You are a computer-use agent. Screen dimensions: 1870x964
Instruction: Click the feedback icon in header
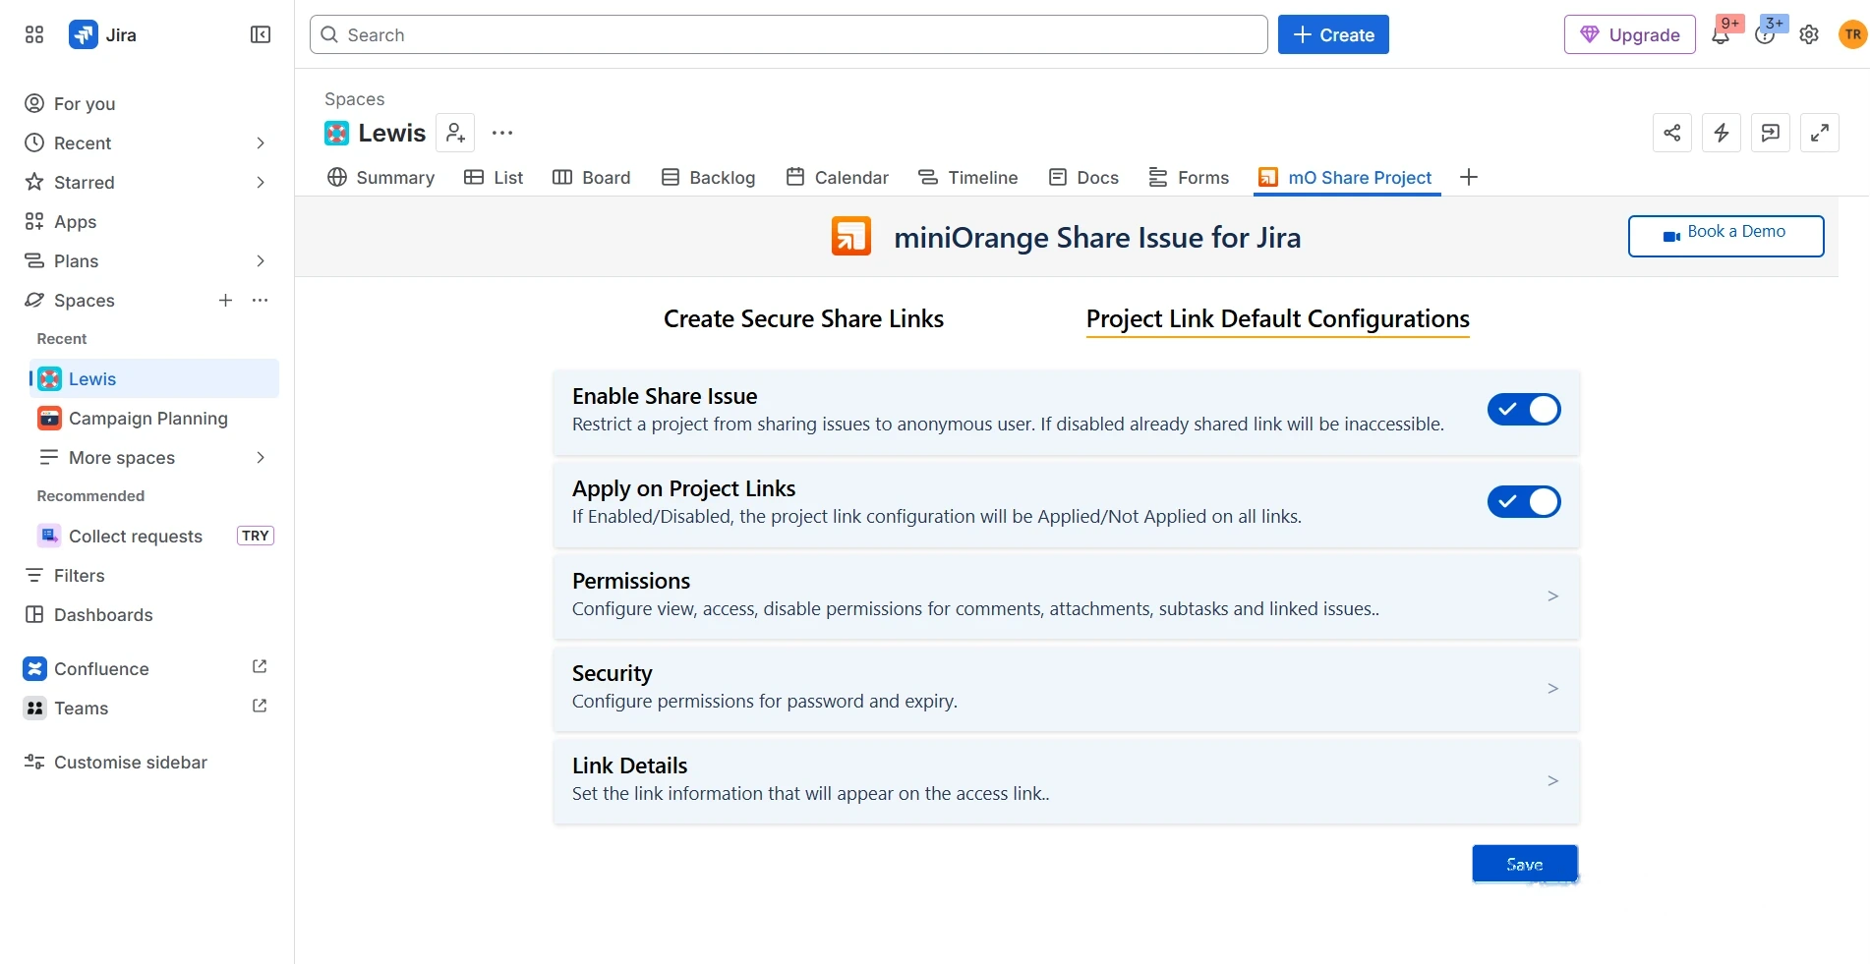[1771, 133]
